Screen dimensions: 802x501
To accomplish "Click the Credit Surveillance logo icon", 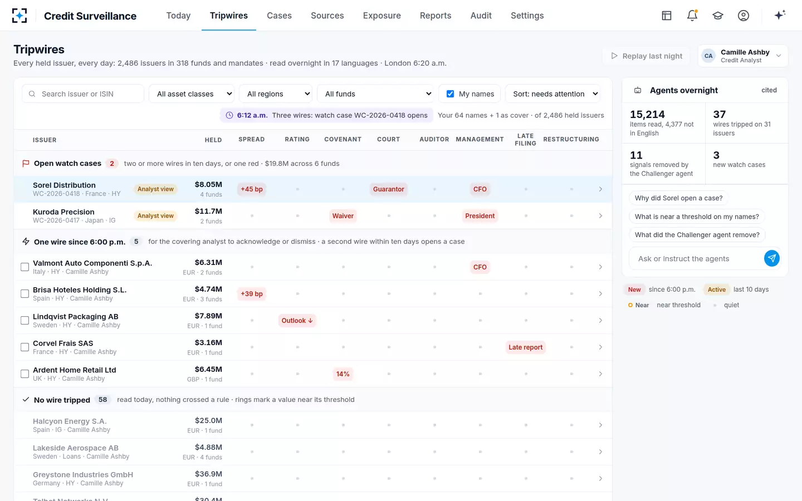I will [19, 16].
